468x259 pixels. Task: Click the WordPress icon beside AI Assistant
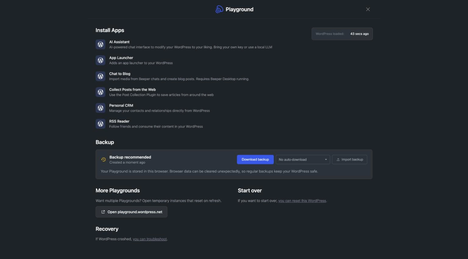tap(100, 44)
